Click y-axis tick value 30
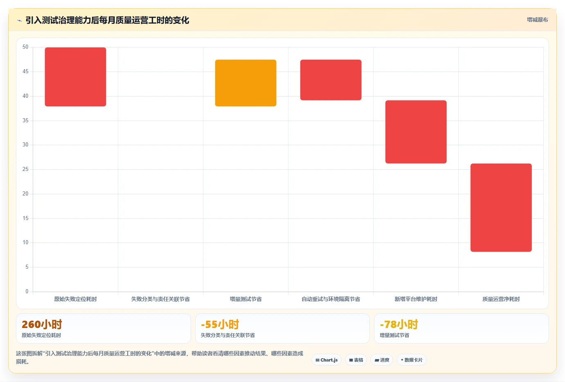The height and width of the screenshot is (382, 565). 25,145
